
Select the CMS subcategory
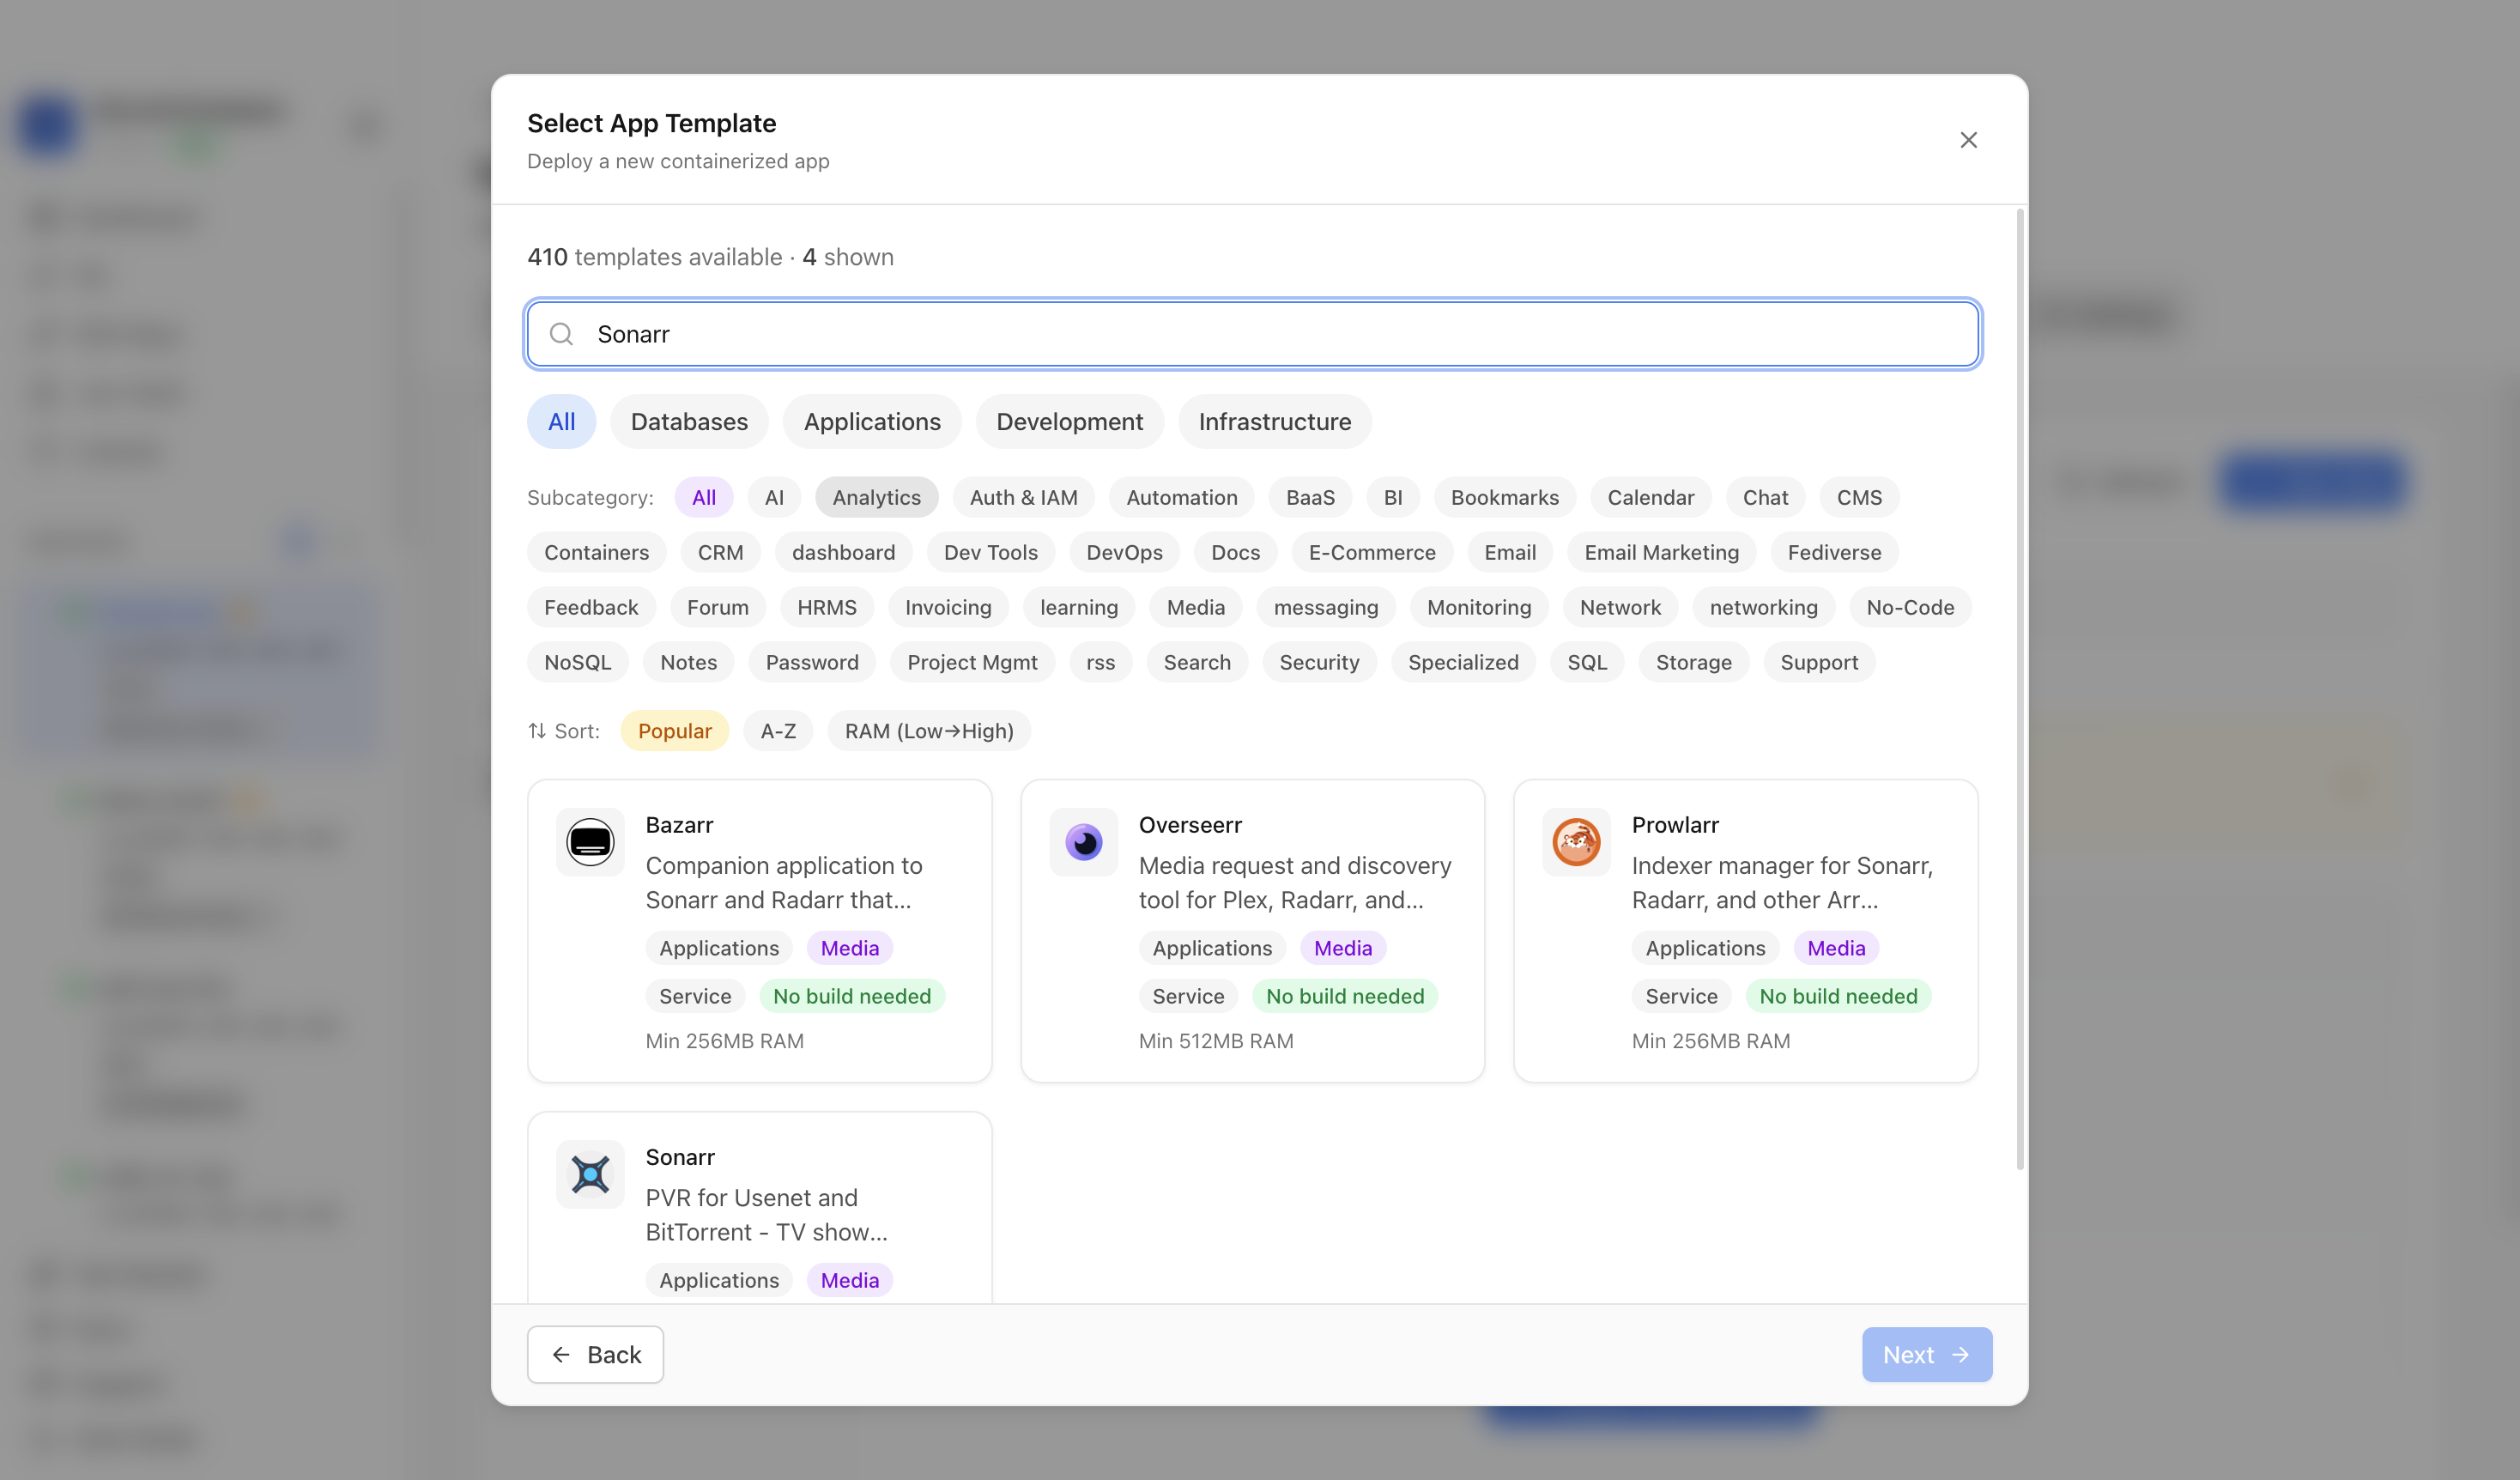[1859, 497]
